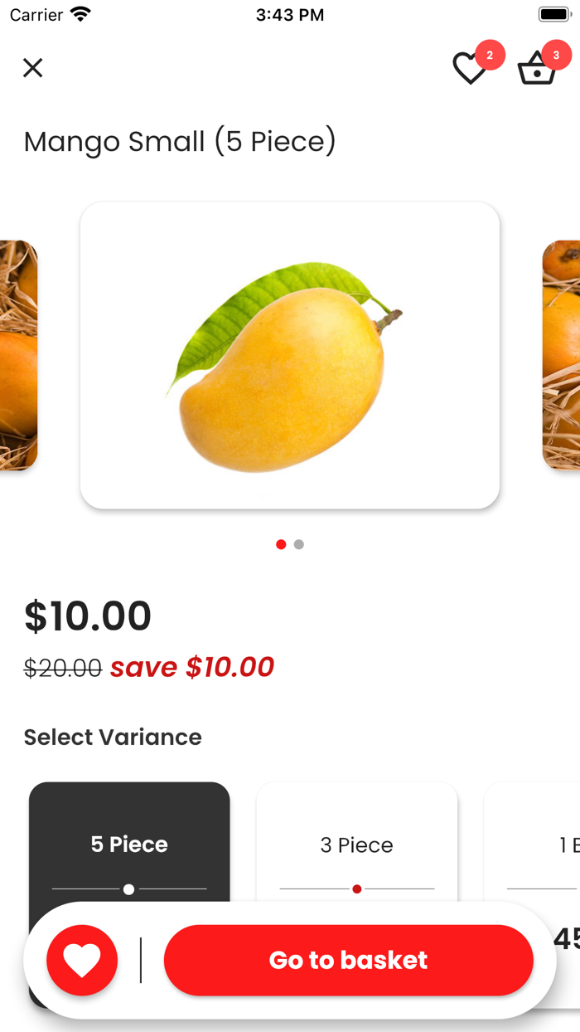Tap the red wishlist count badge
This screenshot has width=580, height=1032.
coord(490,56)
